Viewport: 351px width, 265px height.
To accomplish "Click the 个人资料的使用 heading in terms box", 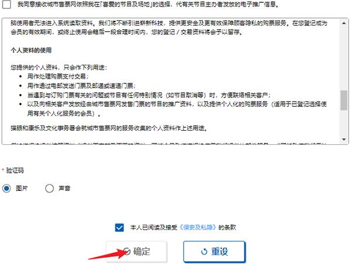I will (31, 50).
